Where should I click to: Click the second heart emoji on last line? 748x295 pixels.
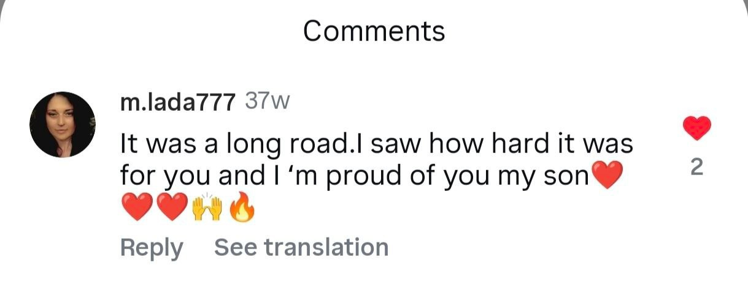tap(171, 208)
